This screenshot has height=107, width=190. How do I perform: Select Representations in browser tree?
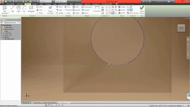(x=8, y=29)
